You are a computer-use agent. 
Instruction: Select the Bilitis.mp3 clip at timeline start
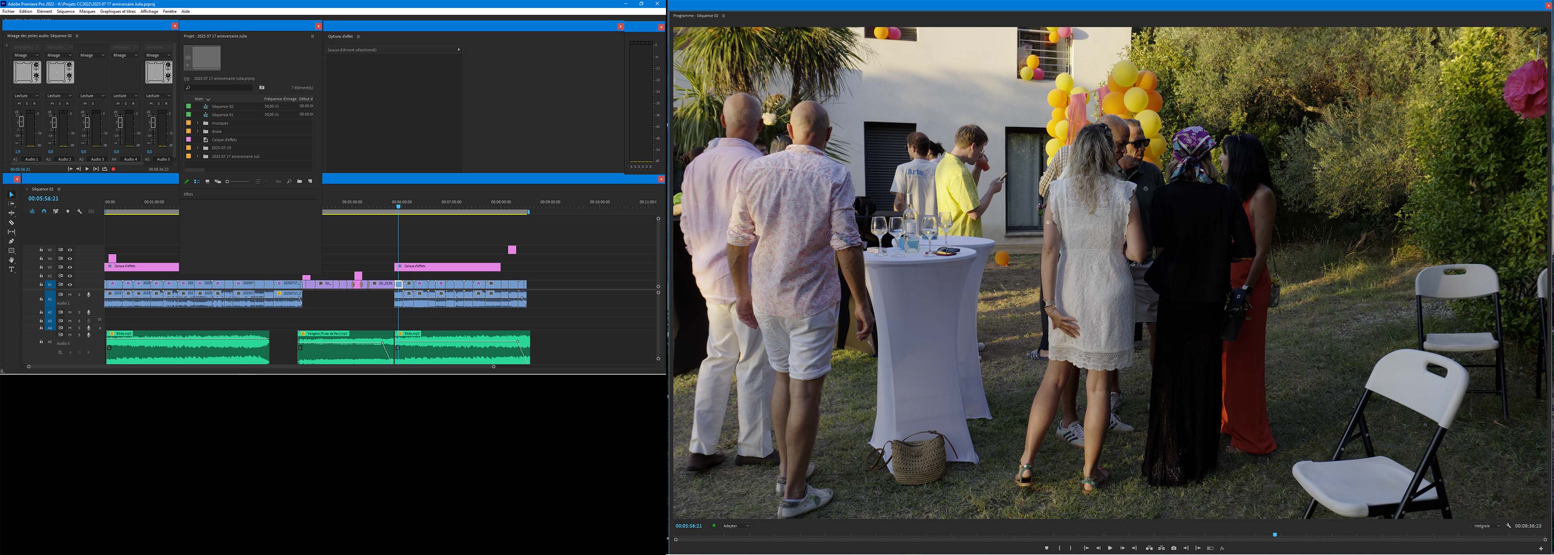point(187,349)
